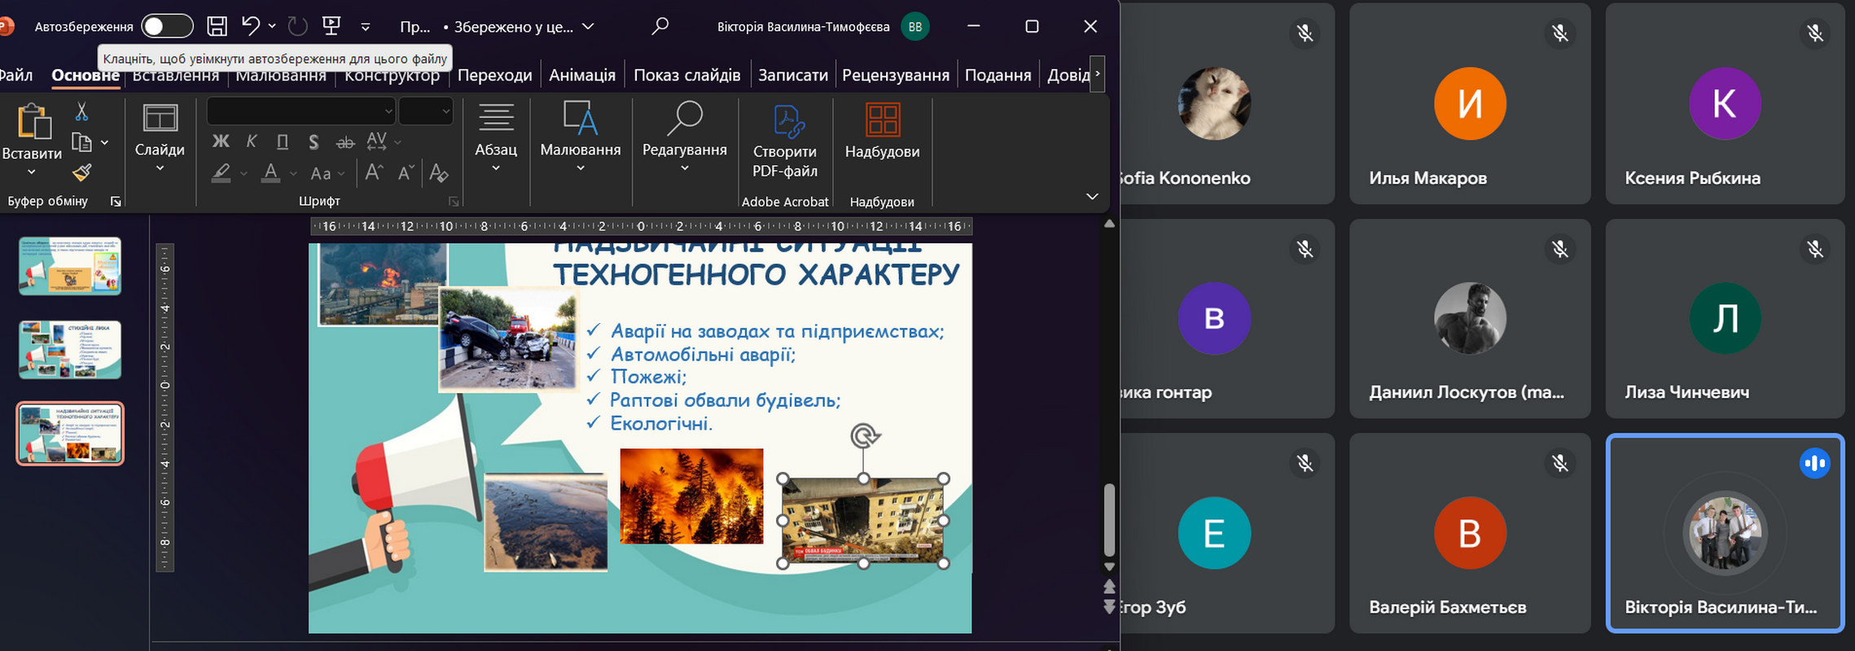The image size is (1855, 651).
Task: Open the search magnifier in title bar
Action: tap(660, 26)
